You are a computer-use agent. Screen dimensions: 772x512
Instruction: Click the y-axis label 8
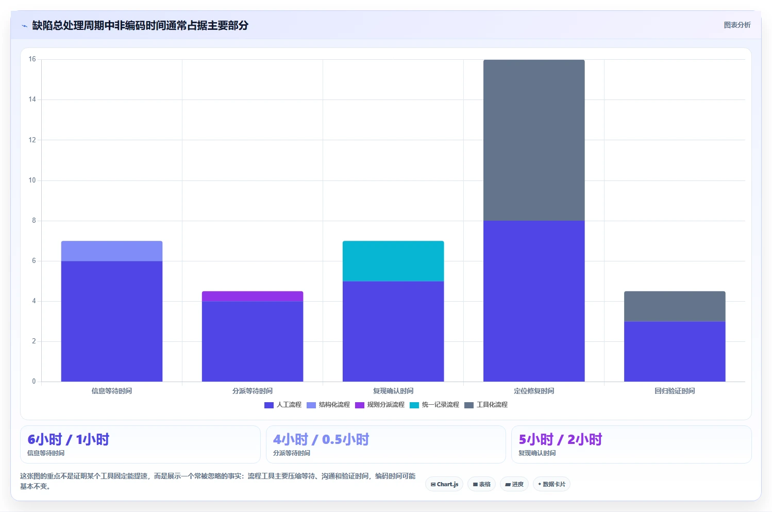click(34, 221)
